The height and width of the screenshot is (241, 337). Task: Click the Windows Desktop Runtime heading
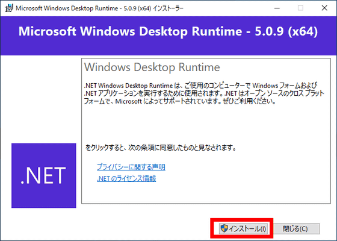[152, 67]
